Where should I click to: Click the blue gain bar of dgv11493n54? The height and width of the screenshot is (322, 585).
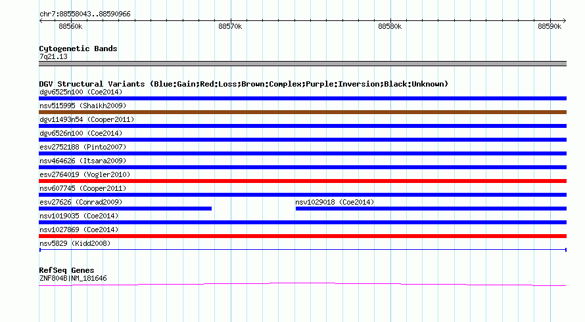pyautogui.click(x=302, y=126)
